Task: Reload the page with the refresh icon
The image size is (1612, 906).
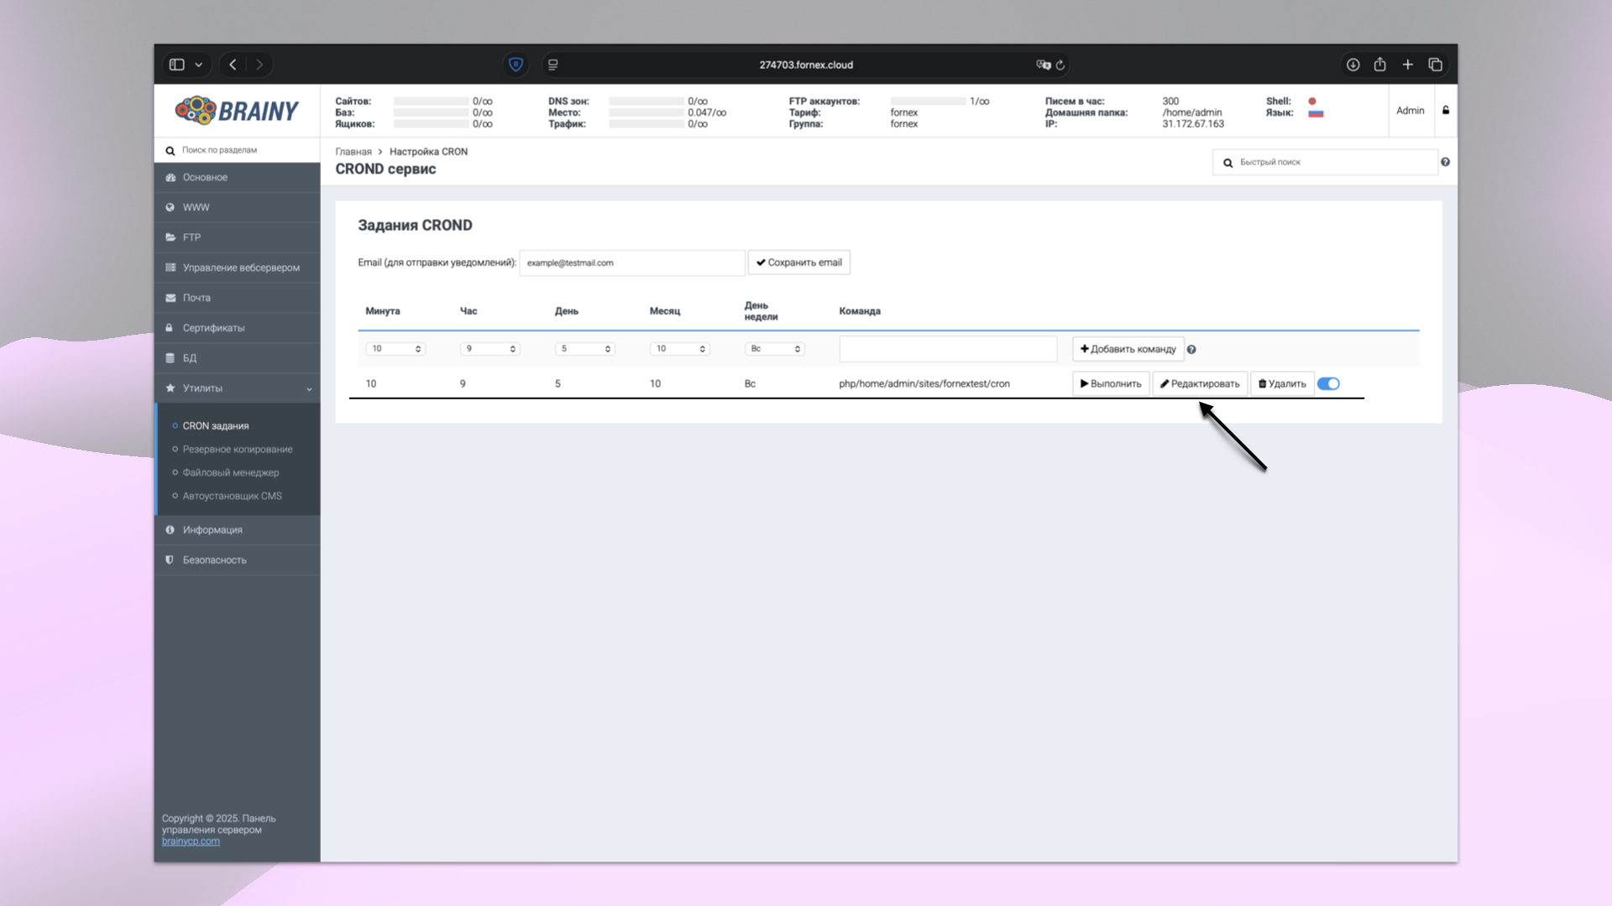Action: point(1060,65)
